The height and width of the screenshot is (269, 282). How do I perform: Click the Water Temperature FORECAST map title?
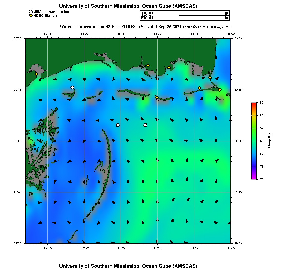pyautogui.click(x=128, y=27)
